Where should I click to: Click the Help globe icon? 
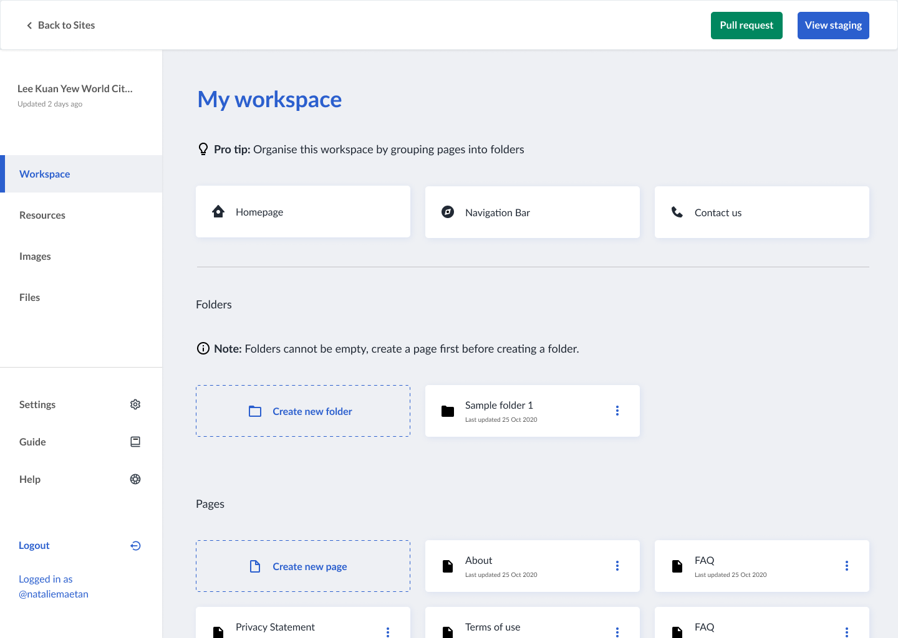coord(135,478)
